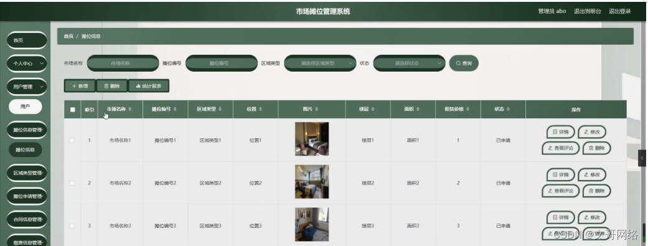Open the 区域类型 filter dropdown

[x=320, y=64]
